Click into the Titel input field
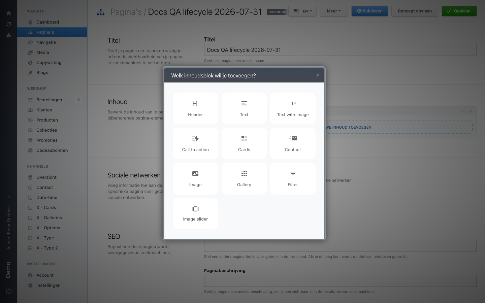The height and width of the screenshot is (303, 485). pos(340,50)
